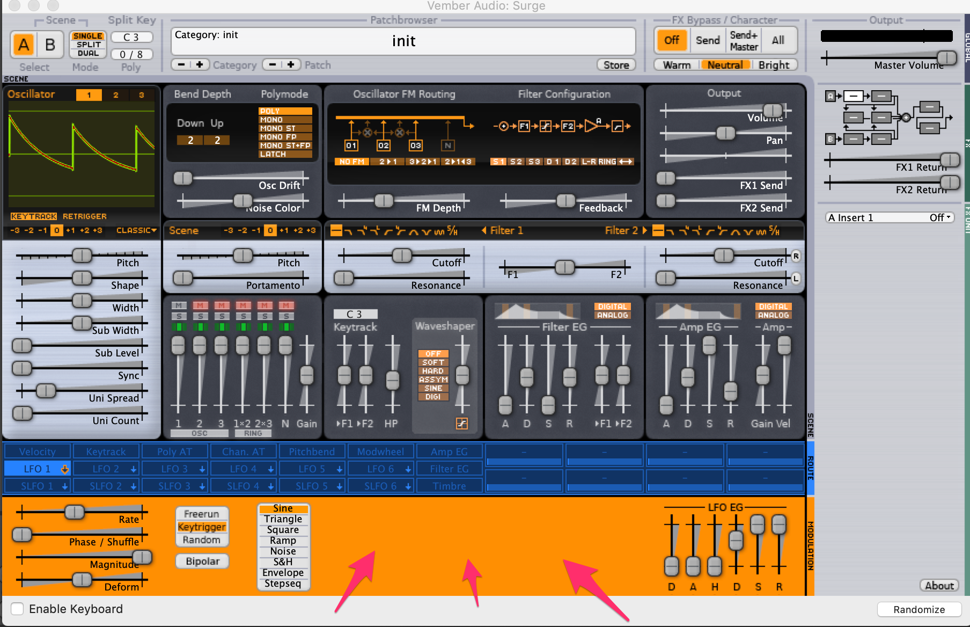Viewport: 970px width, 627px height.
Task: Open LFO 1 modulation source arrow icon
Action: (64, 469)
